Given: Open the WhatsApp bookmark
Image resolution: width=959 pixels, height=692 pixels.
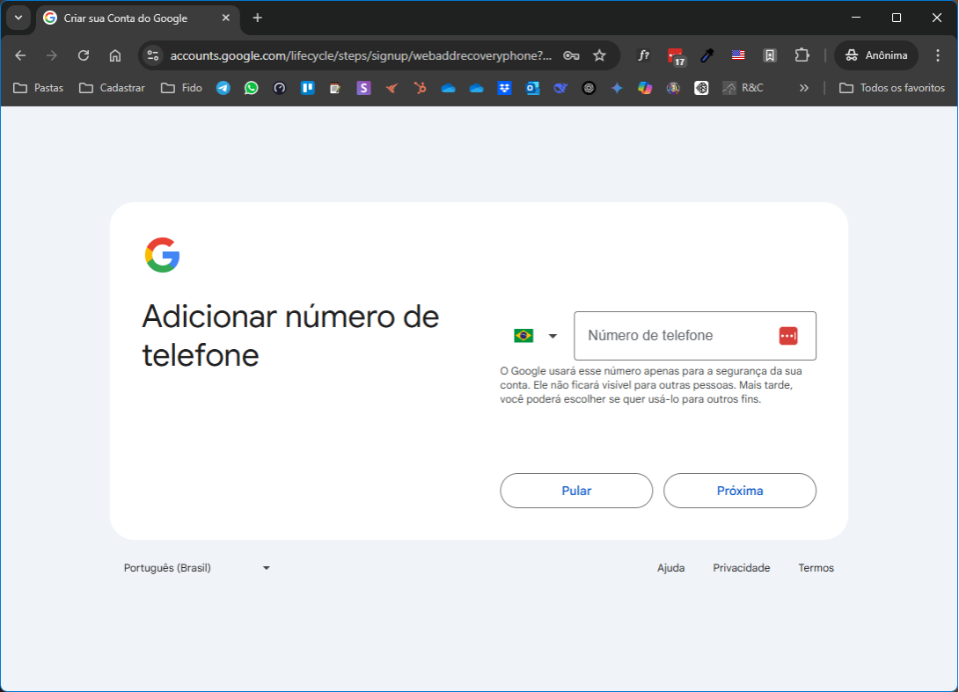Looking at the screenshot, I should coord(252,88).
